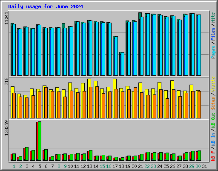Viewport: 218px width, 171px height.
Task: Click day 6 on the date axis
Action: [x=46, y=166]
